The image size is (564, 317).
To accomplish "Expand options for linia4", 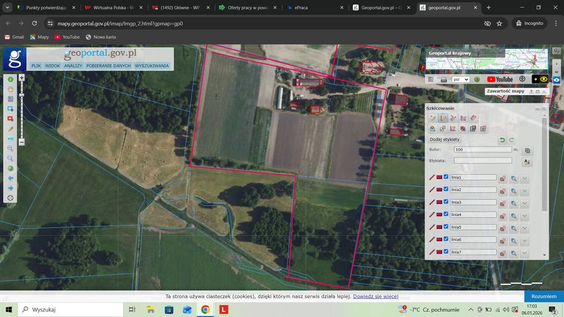I will [x=525, y=216].
